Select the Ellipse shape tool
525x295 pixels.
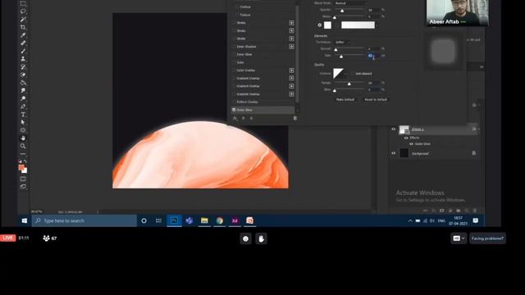[23, 130]
